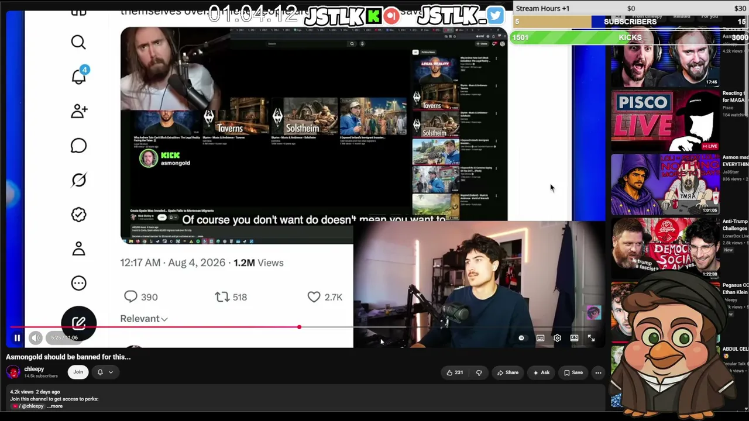Click the Ask button
The height and width of the screenshot is (421, 749).
tap(541, 372)
